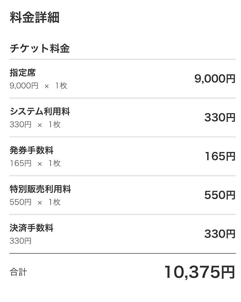Image resolution: width=241 pixels, height=302 pixels.
Task: Click the bold 330円 amount for 決済手数料
Action: coord(220,234)
